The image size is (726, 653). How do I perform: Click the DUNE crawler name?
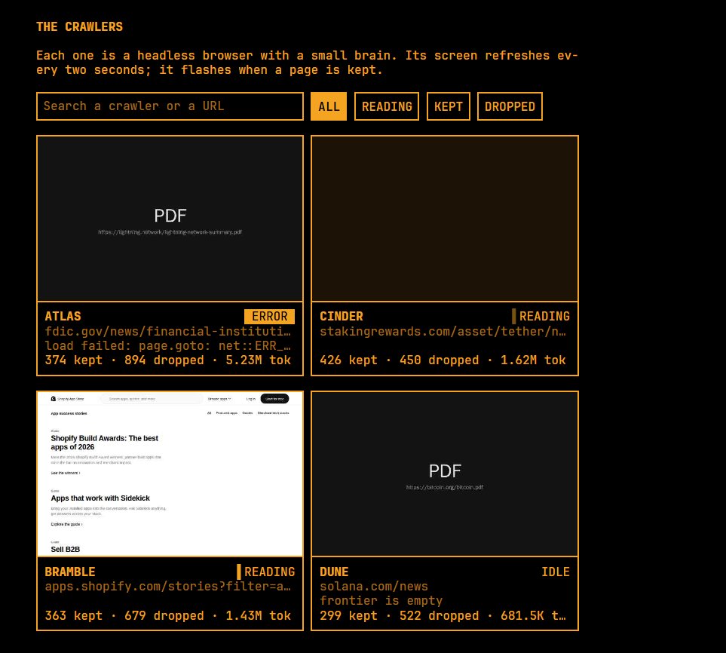tap(334, 572)
